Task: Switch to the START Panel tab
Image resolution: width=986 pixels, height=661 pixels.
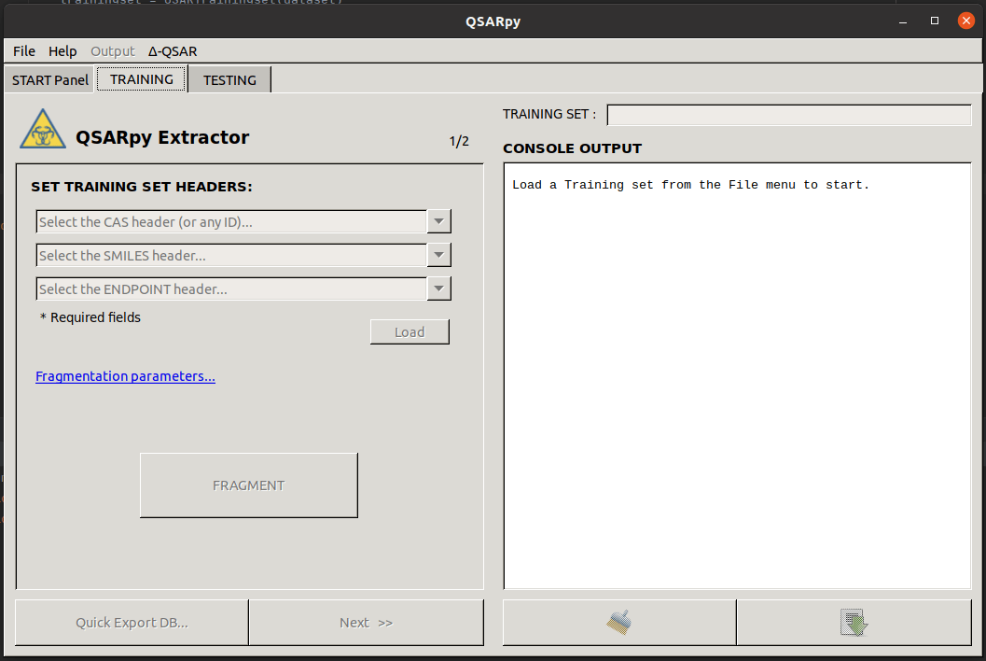Action: [50, 80]
